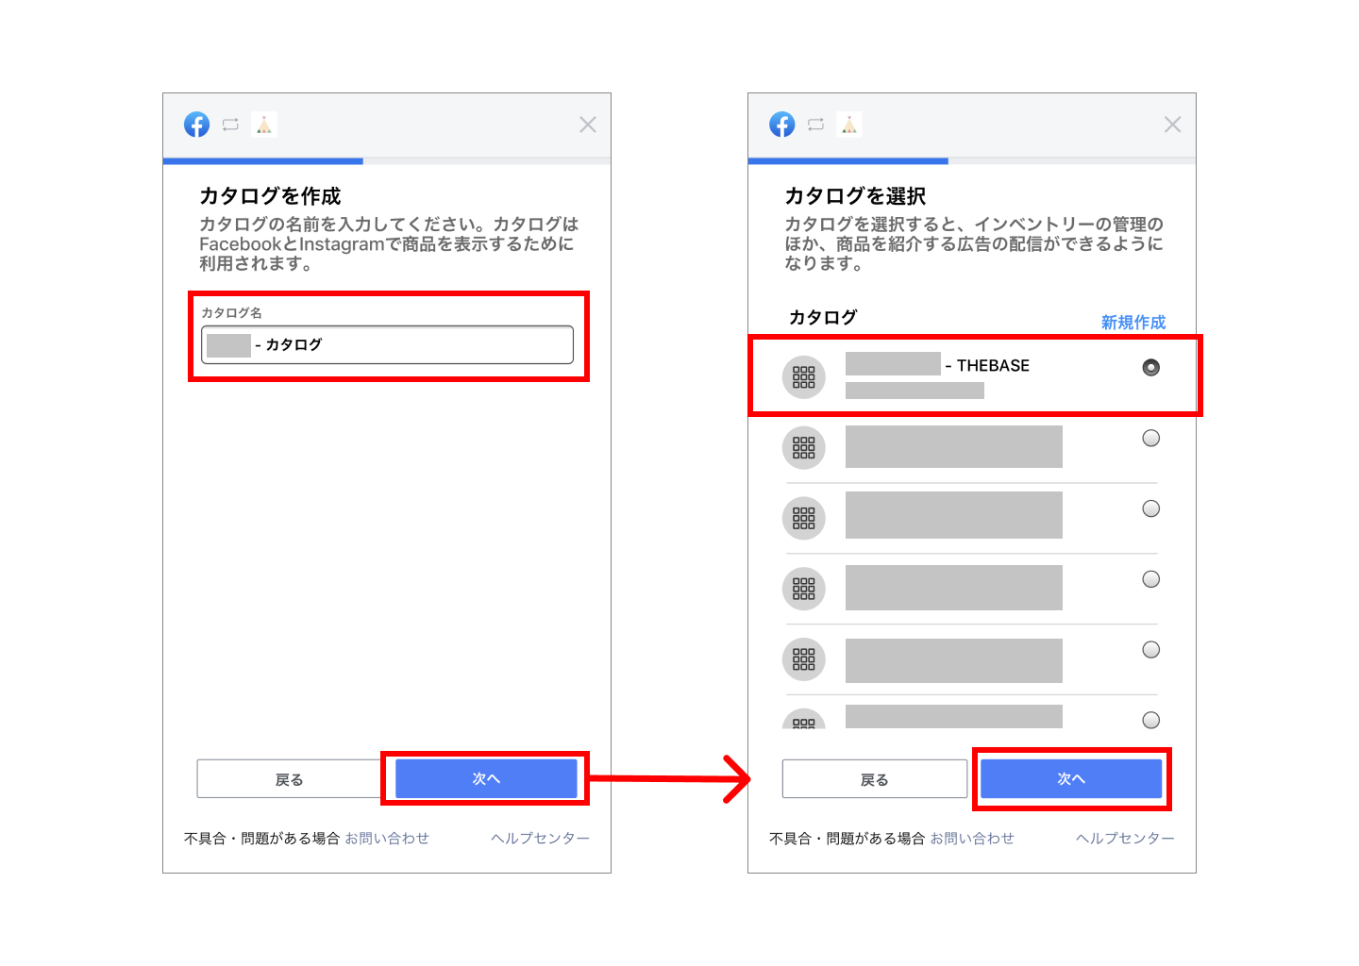Click the grid icon on the second catalog row
The width and height of the screenshot is (1359, 966).
click(x=803, y=447)
